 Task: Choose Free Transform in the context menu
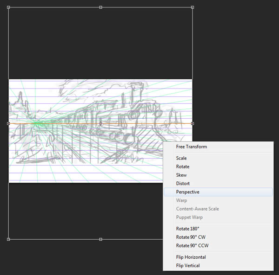pyautogui.click(x=218, y=147)
